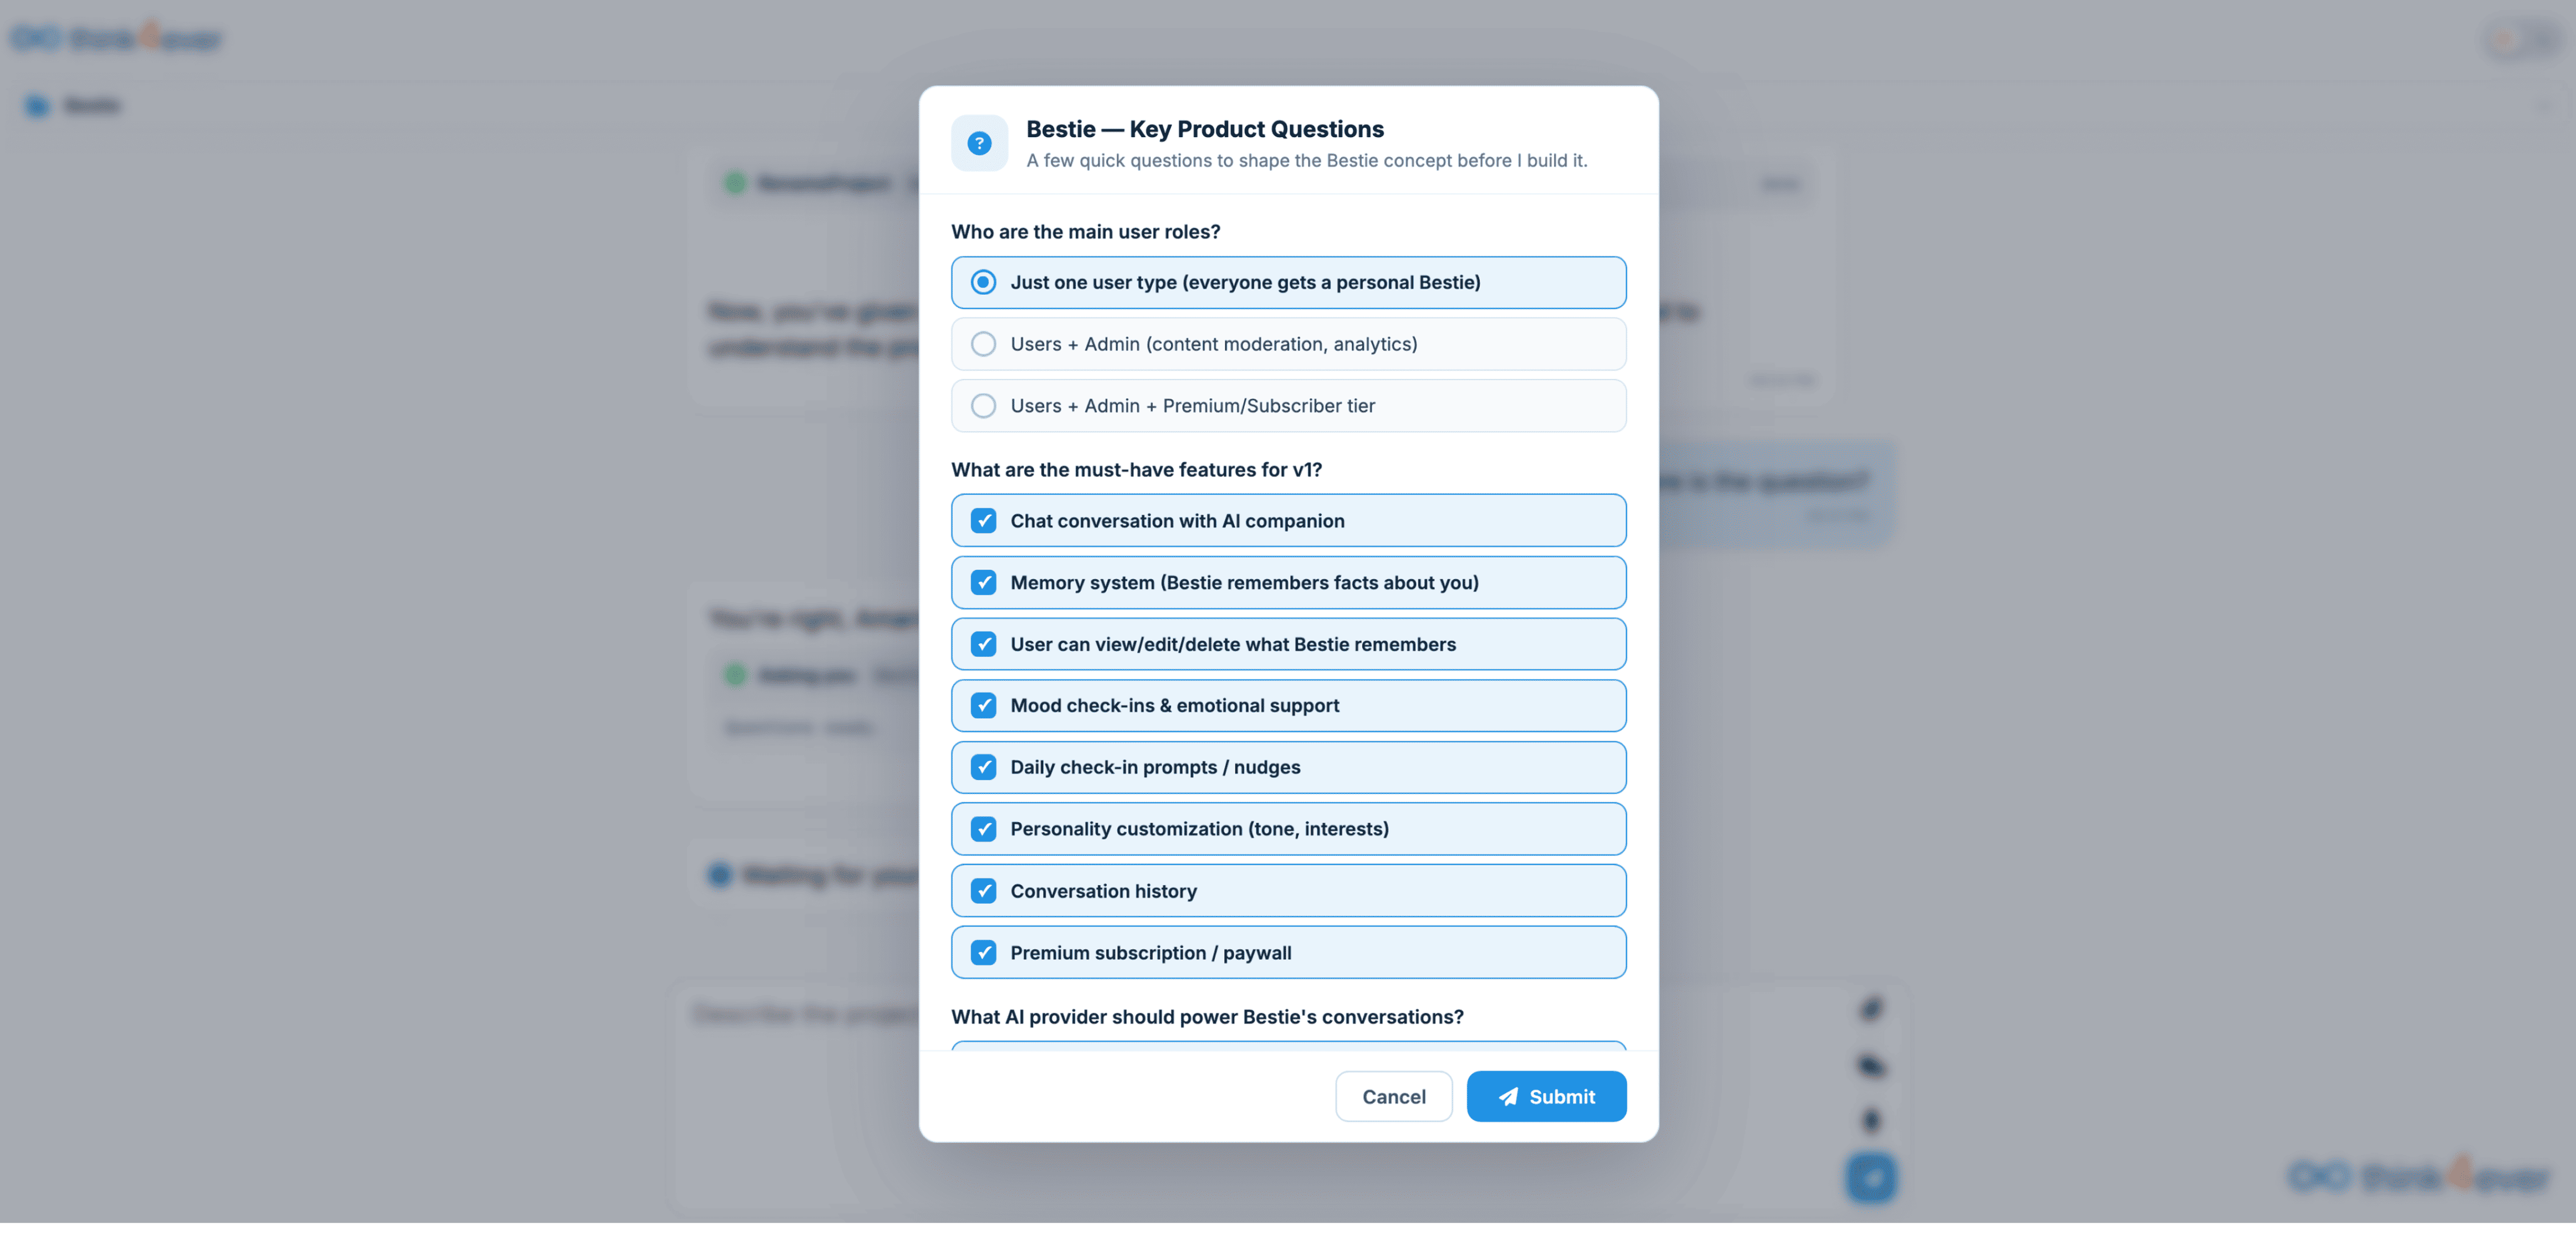This screenshot has width=2576, height=1234.
Task: Uncheck 'Premium subscription / paywall'
Action: pos(1288,953)
